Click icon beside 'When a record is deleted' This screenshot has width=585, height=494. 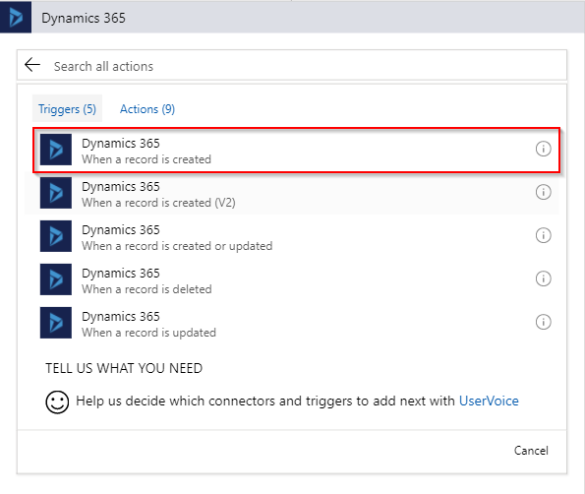pyautogui.click(x=56, y=279)
